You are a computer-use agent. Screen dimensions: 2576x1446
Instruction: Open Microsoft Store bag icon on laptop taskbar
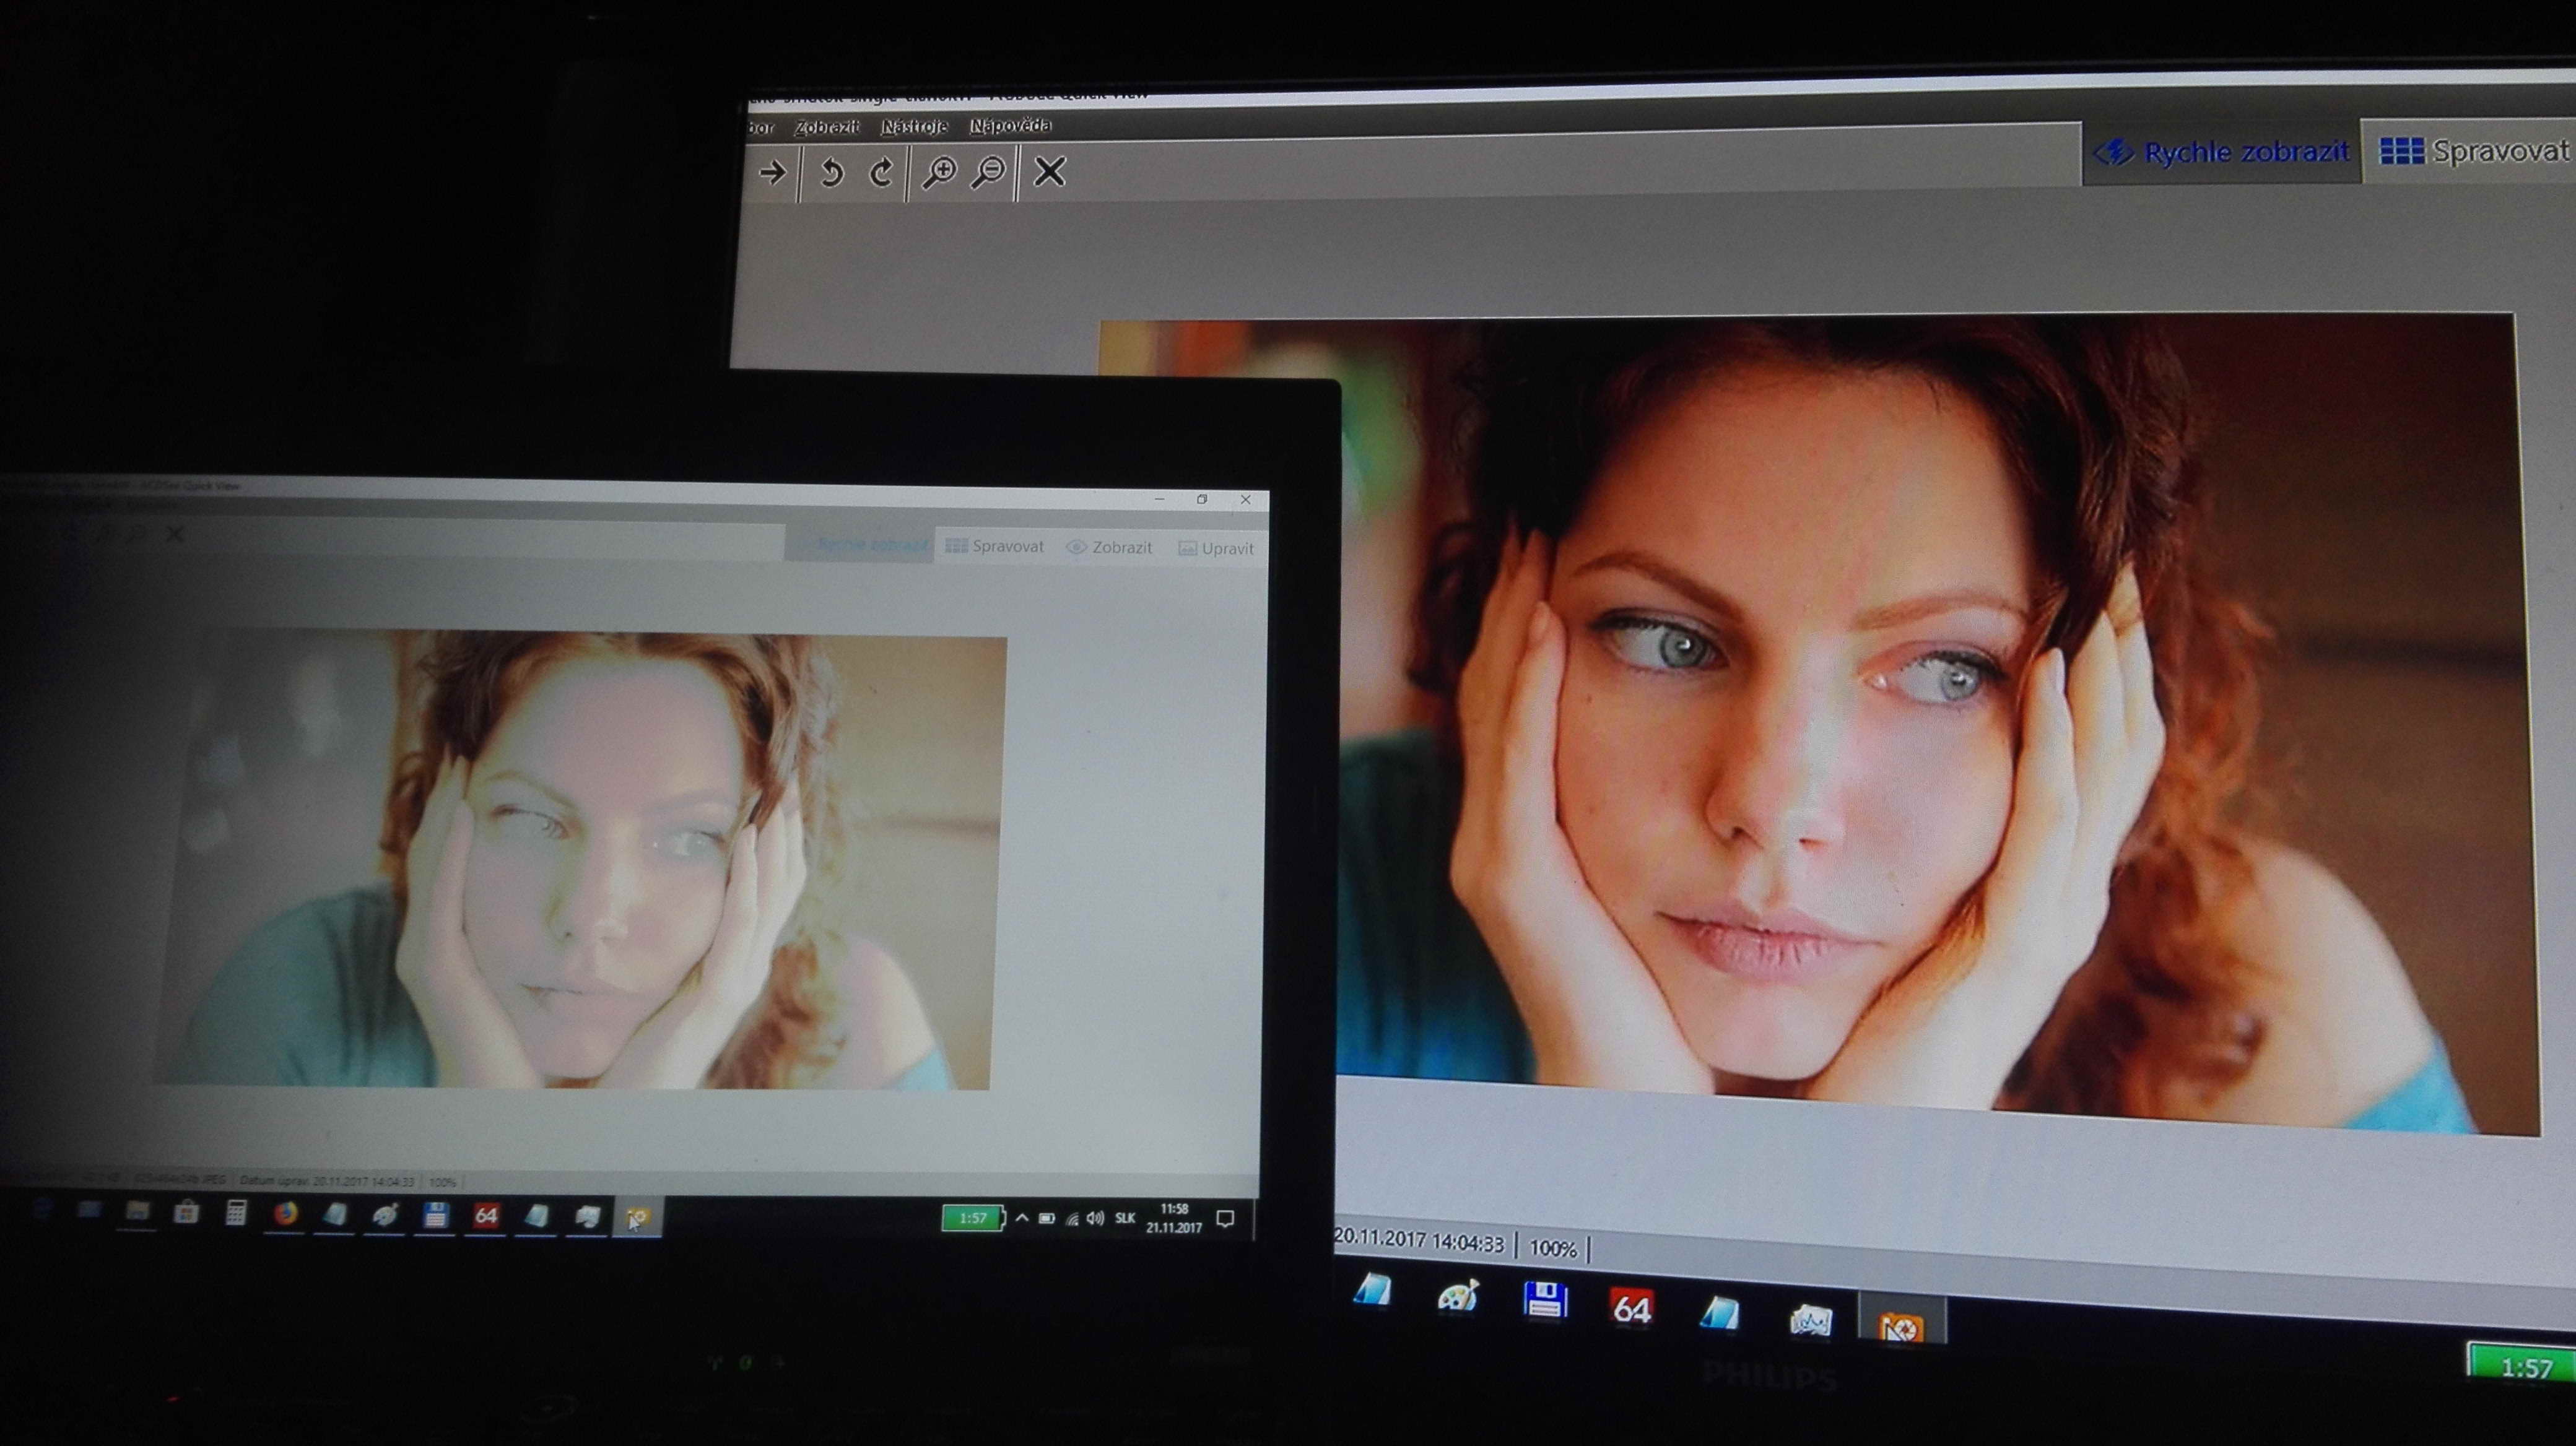[x=186, y=1213]
